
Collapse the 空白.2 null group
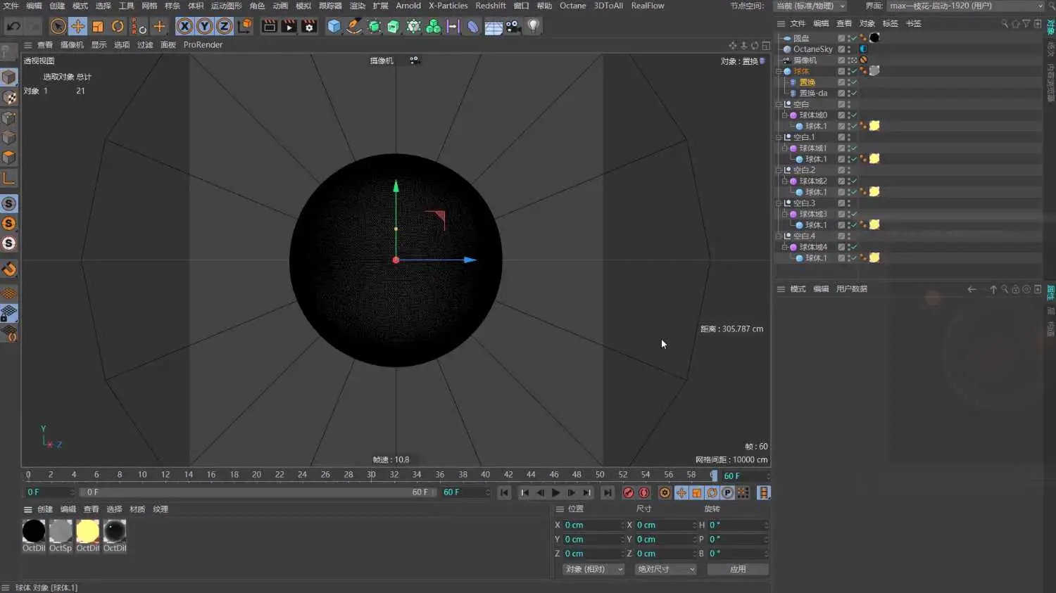[779, 170]
